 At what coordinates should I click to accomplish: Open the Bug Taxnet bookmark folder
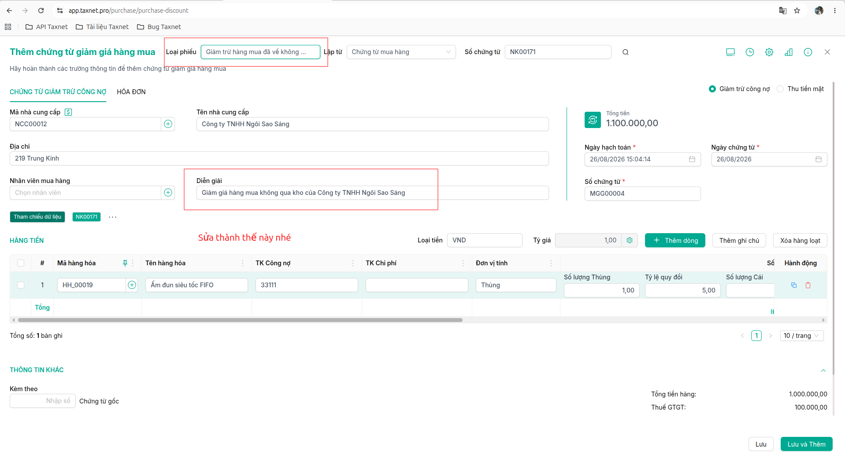(159, 27)
